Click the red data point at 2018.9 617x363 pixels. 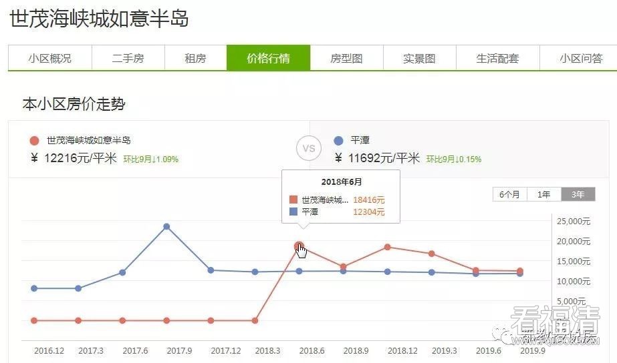(x=343, y=267)
